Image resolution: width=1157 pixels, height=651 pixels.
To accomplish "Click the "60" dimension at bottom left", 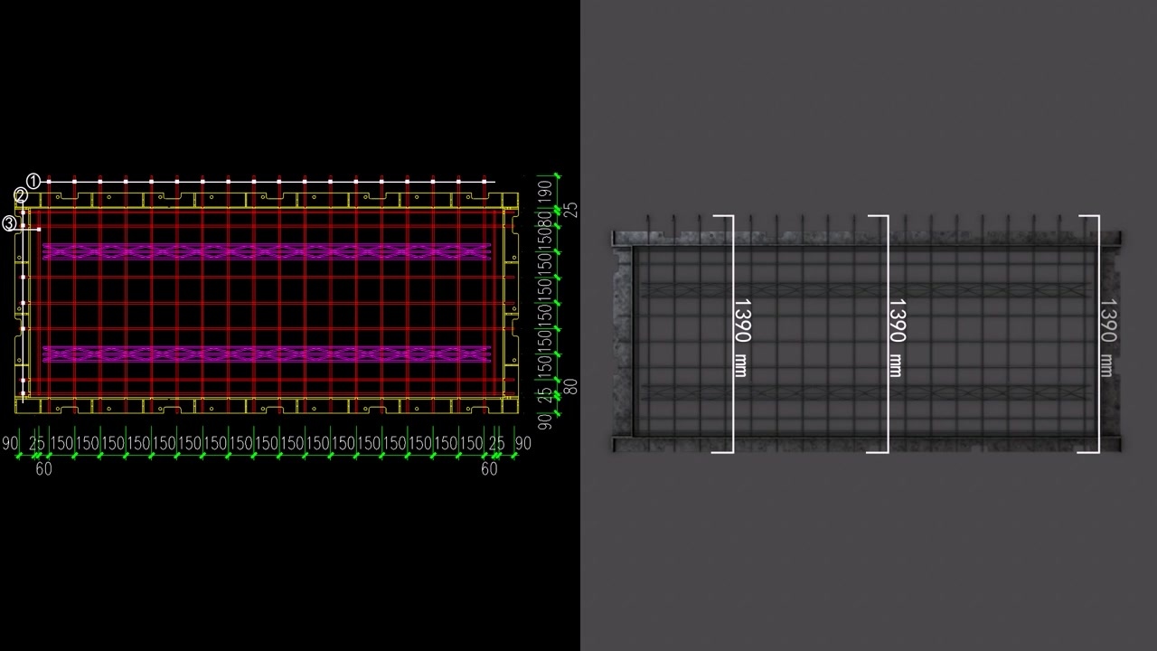I will (43, 469).
